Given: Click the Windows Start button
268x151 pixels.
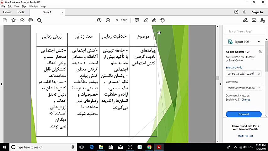Looking at the screenshot, I should [5, 147].
